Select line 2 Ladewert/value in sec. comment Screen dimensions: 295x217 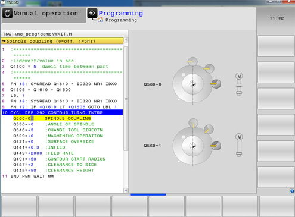39,61
